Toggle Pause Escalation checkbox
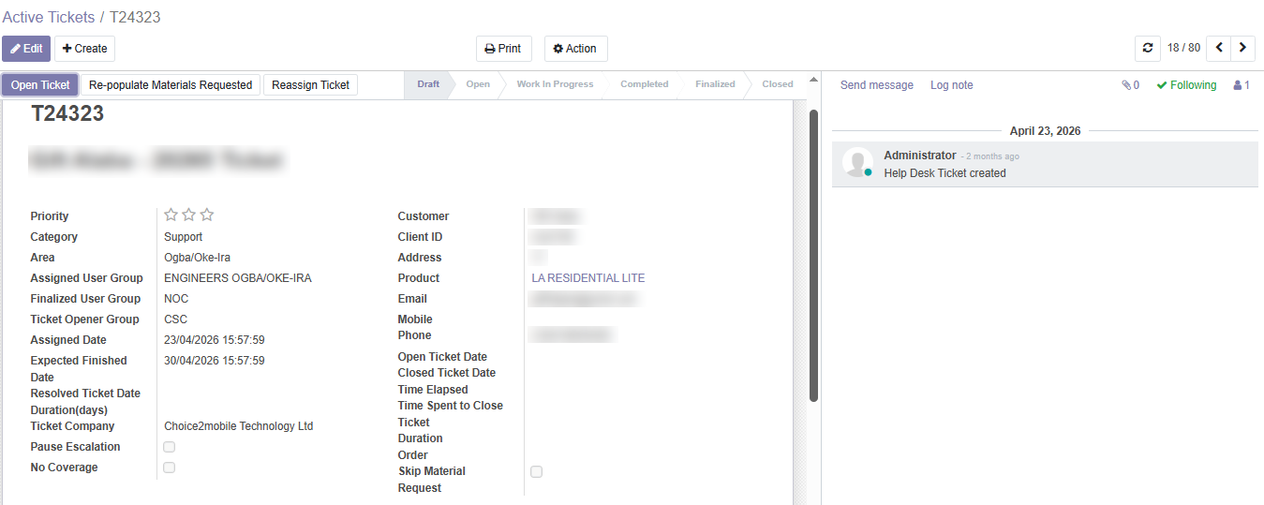Image resolution: width=1264 pixels, height=505 pixels. [x=170, y=447]
